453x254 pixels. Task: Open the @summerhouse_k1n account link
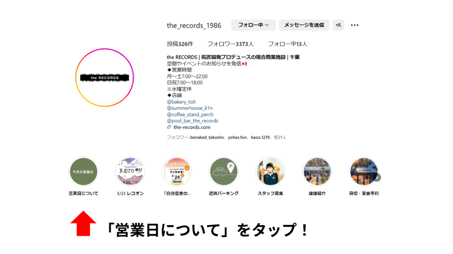tap(190, 108)
